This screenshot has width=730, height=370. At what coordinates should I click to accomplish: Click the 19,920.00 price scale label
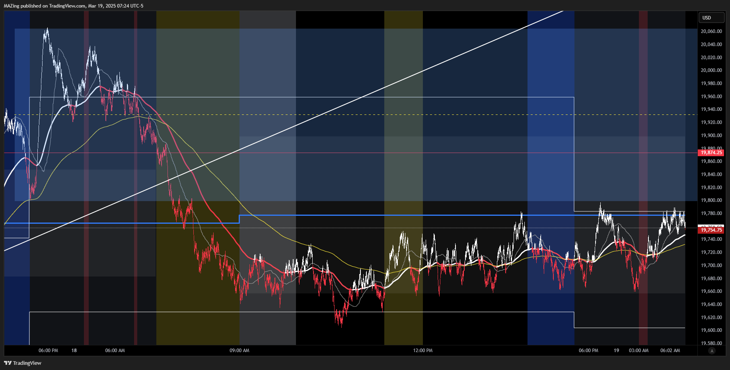(x=711, y=122)
